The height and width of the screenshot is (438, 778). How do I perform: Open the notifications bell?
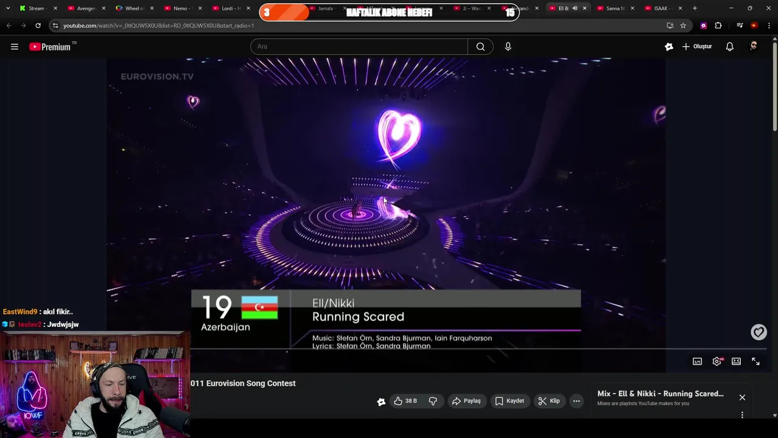(730, 47)
